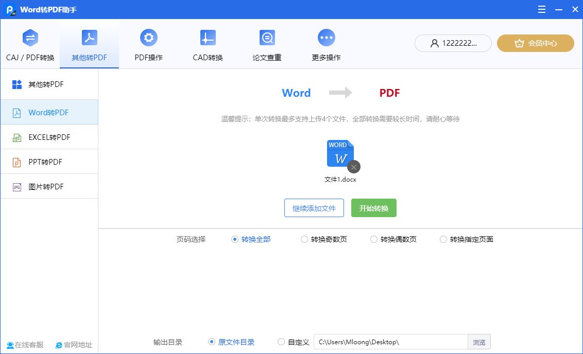This screenshot has height=354, width=583.
Task: Click the green 开始转换 button
Action: click(374, 208)
